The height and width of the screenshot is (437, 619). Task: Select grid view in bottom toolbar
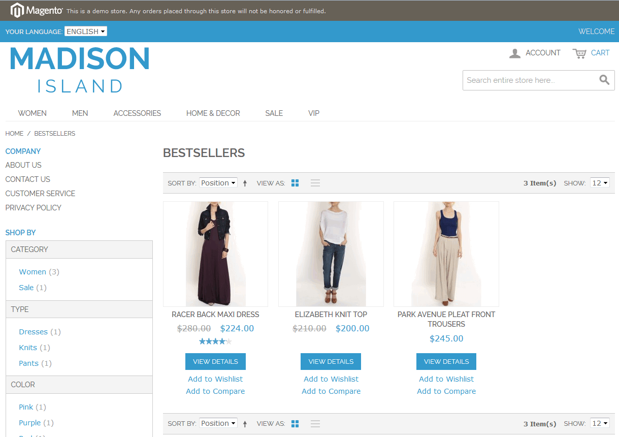click(x=295, y=423)
